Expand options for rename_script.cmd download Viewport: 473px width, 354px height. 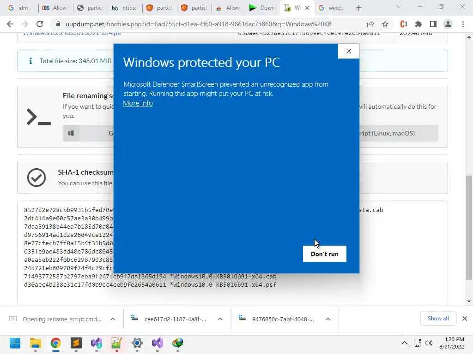coord(113,319)
